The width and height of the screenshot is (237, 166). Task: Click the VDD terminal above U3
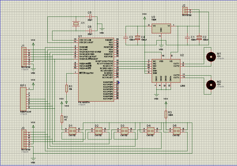pos(145,18)
